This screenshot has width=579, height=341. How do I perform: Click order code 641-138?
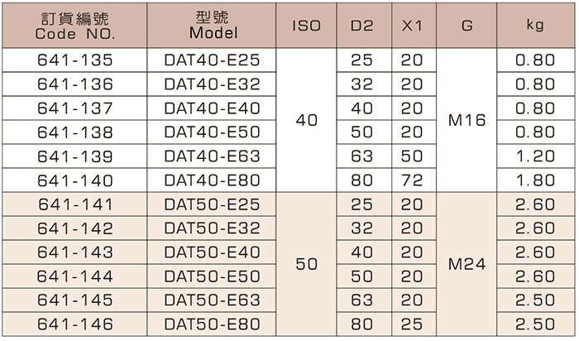75,132
